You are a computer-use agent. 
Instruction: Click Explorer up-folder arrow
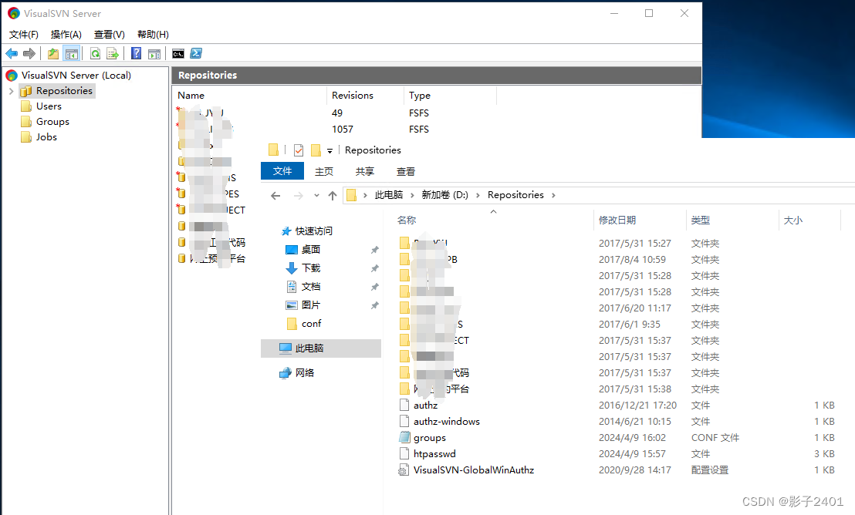[333, 196]
